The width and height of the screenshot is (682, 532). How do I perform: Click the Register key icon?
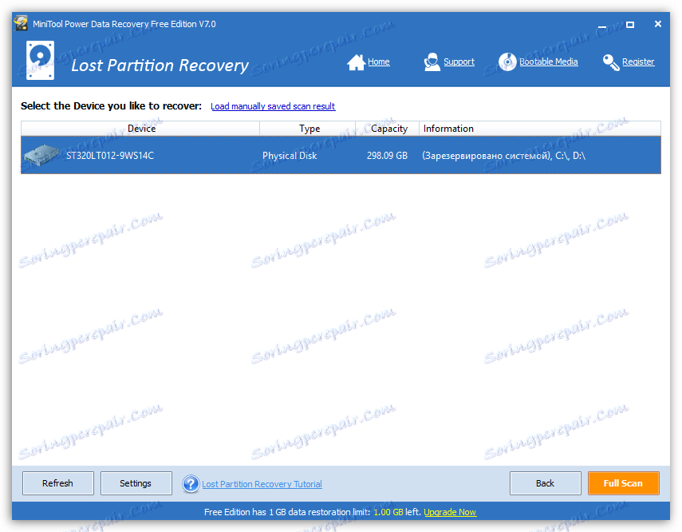(611, 62)
